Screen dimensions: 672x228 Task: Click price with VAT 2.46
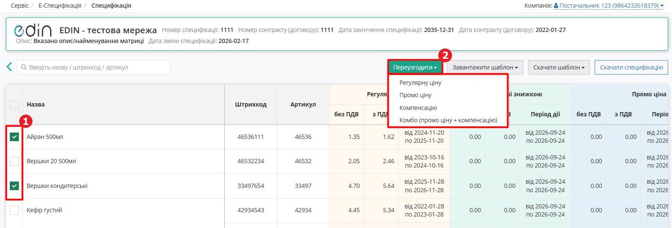pyautogui.click(x=388, y=161)
